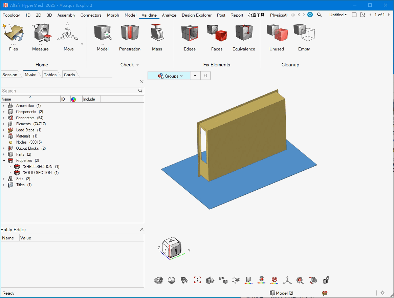The height and width of the screenshot is (298, 394).
Task: Toggle the eye visibility icon in view toolbar
Action: pos(158,280)
